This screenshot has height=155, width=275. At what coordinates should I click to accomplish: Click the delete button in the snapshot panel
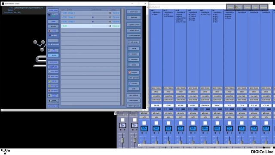134,65
